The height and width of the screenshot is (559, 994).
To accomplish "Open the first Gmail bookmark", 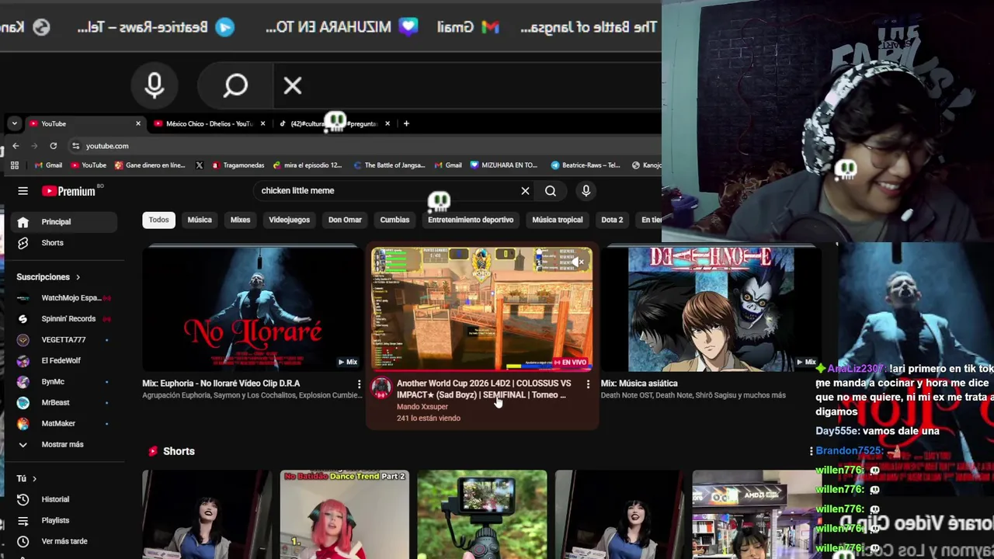I will point(48,165).
